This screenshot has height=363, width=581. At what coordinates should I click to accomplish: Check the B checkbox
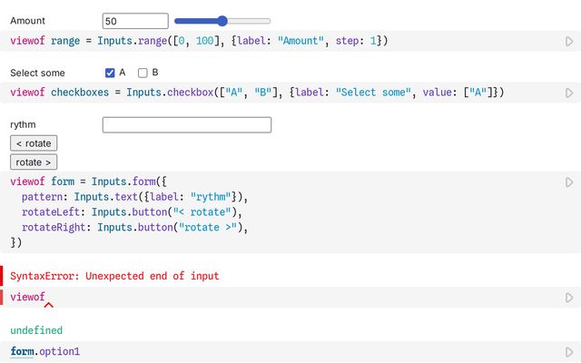coord(143,73)
